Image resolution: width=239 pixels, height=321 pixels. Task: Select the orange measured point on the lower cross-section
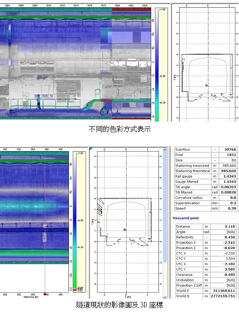pos(103,204)
